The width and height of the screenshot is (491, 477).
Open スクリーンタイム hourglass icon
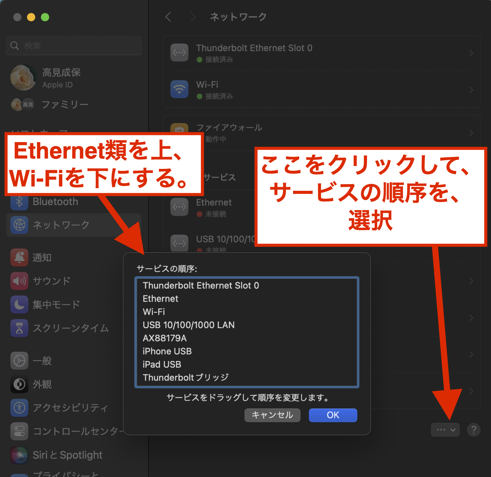coord(19,328)
